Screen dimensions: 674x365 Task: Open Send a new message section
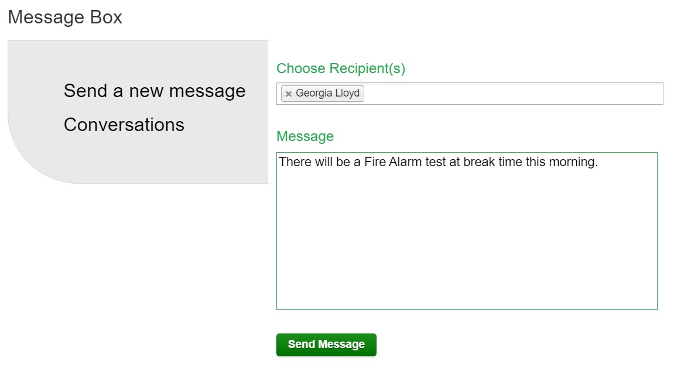pos(155,91)
